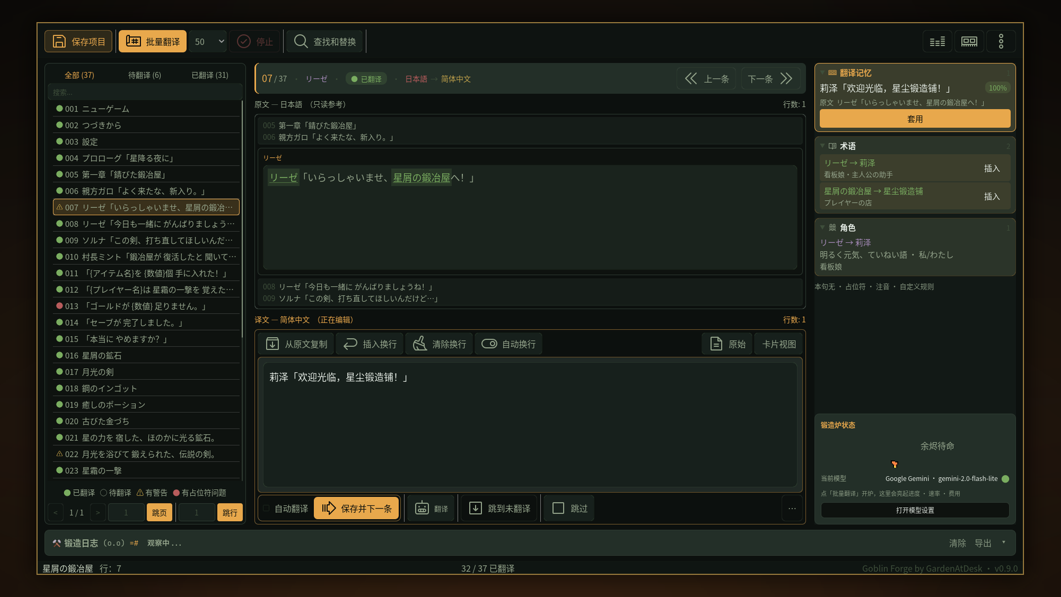
Task: Select entry 001 ニューゲーム
Action: (x=146, y=109)
